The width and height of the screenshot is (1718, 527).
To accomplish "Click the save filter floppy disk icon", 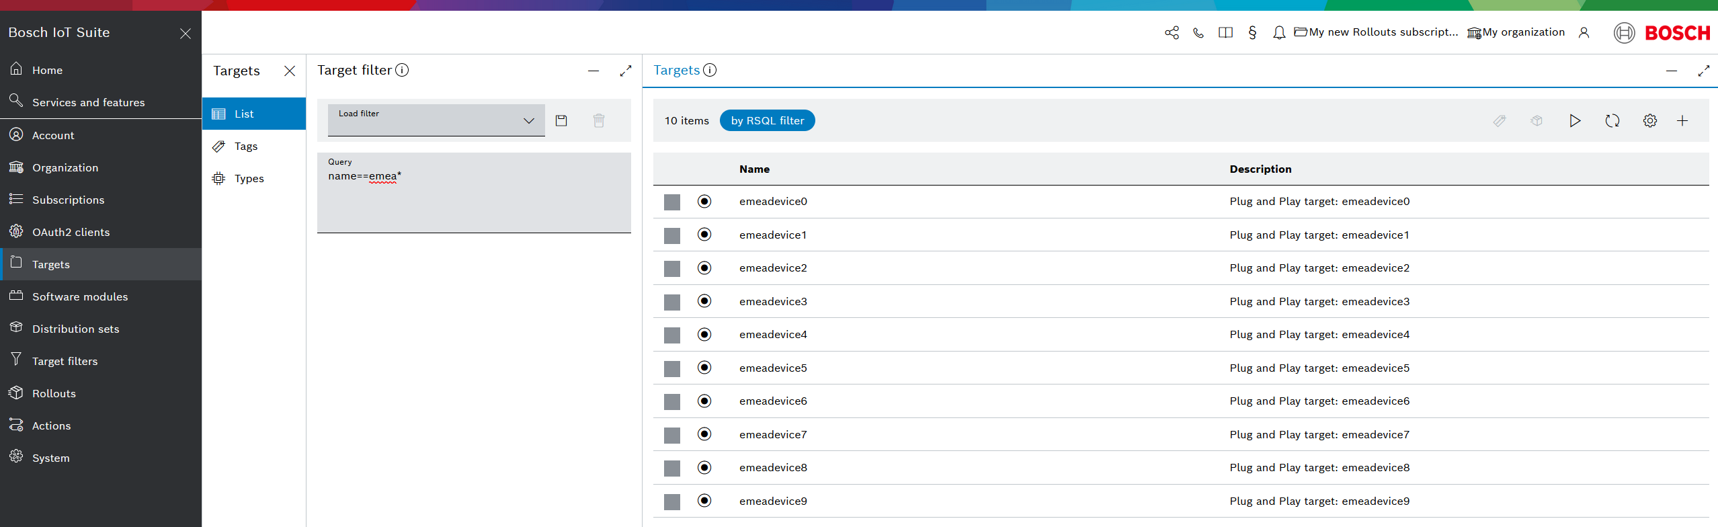I will [561, 120].
